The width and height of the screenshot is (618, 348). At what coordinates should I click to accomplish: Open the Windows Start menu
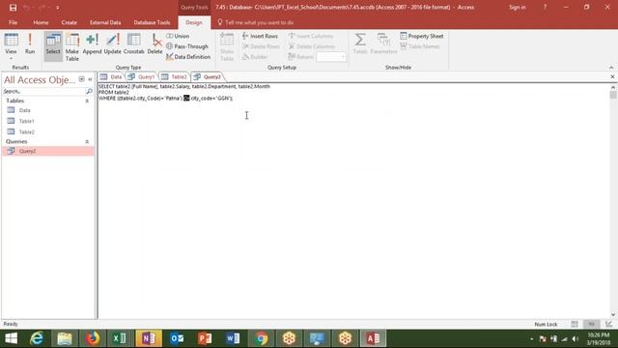click(11, 338)
